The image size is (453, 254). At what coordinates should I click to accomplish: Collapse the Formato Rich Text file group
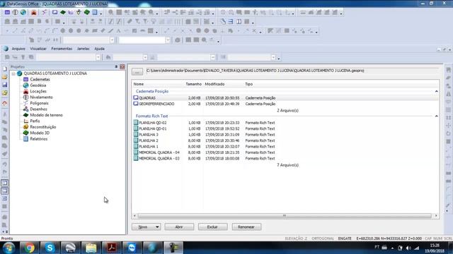pos(436,116)
